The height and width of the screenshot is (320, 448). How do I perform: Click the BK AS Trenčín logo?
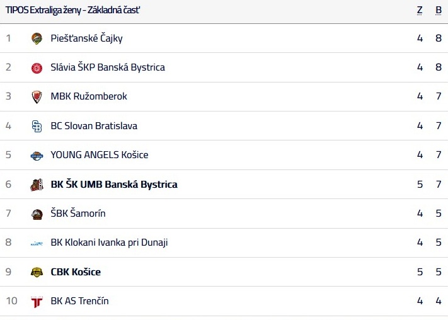coord(37,302)
